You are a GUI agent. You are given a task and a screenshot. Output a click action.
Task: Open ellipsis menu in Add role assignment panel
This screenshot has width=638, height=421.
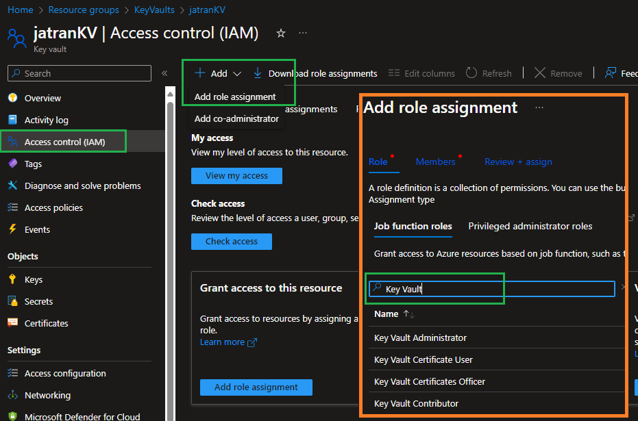539,107
